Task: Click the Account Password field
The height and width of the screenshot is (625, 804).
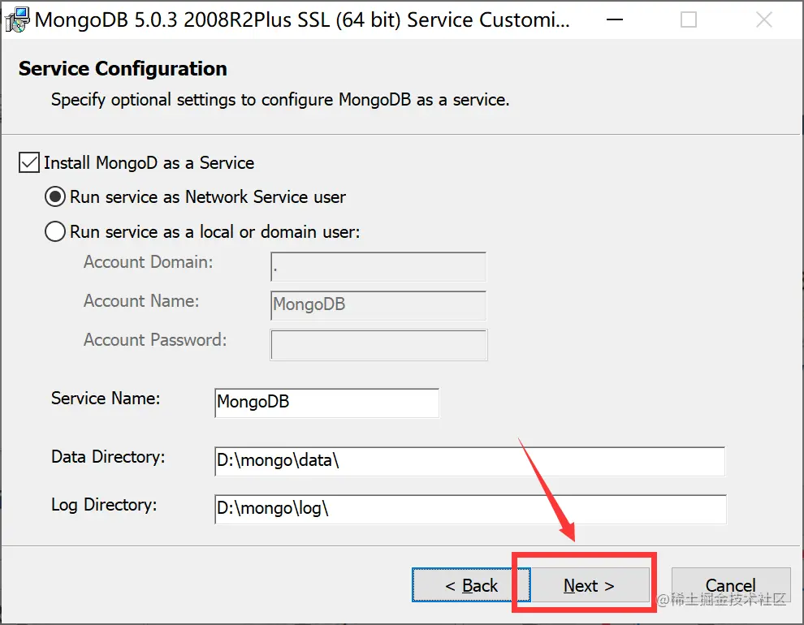Action: click(378, 345)
